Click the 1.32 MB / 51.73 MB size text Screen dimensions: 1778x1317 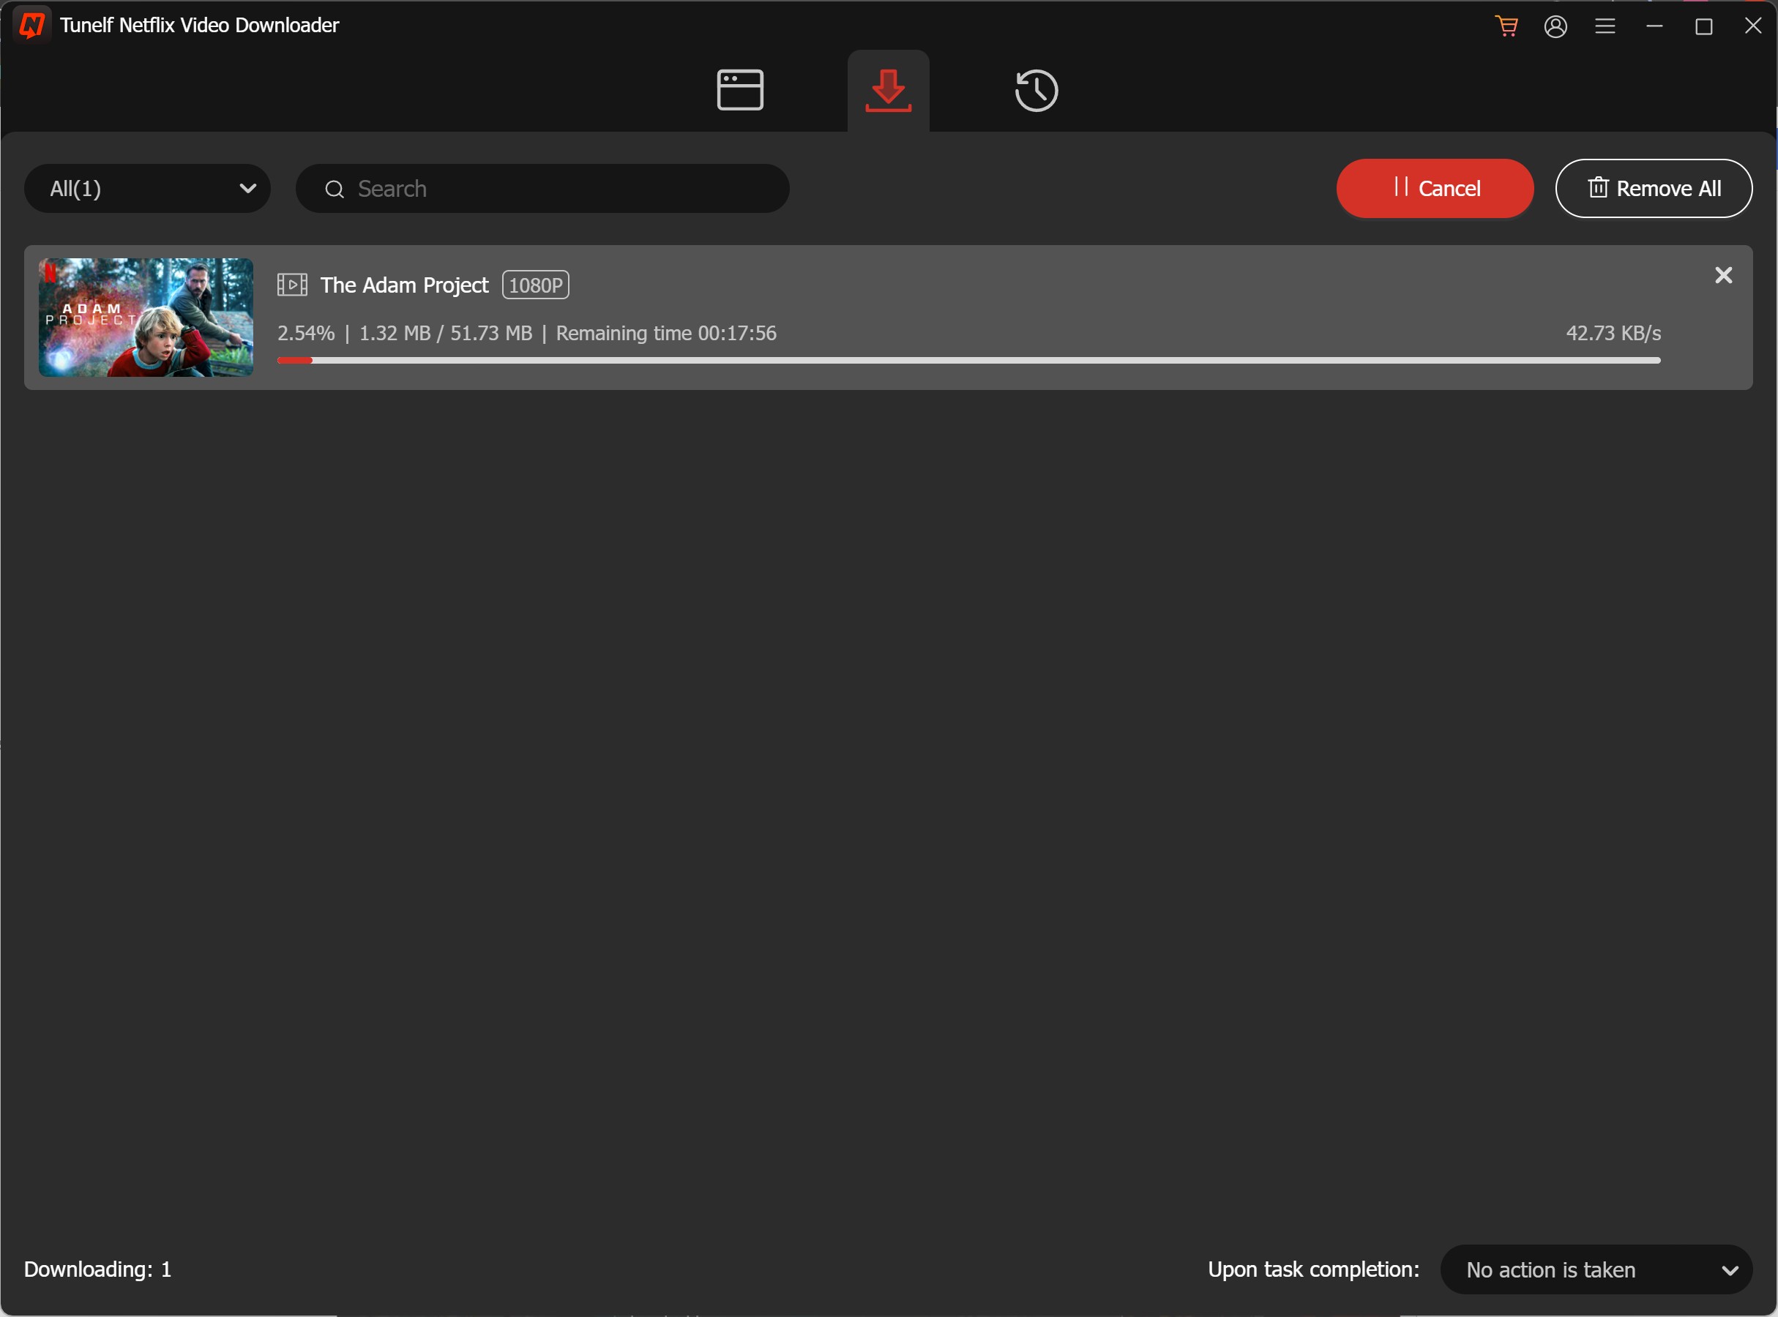click(x=446, y=333)
